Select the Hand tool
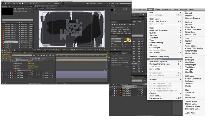This screenshot has height=134, width=208. pos(6,3)
